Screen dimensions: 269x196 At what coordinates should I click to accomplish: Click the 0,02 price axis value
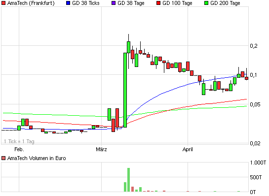(x=256, y=143)
